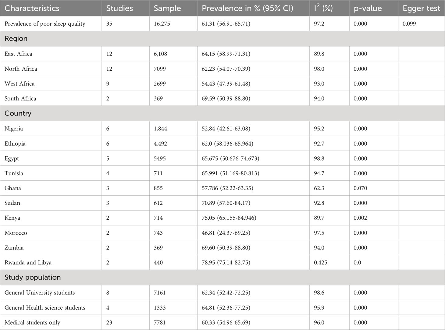This screenshot has height=330, width=445.
Task: Click prevalence '62.0 (58.036-65.964)'
Action: click(227, 144)
